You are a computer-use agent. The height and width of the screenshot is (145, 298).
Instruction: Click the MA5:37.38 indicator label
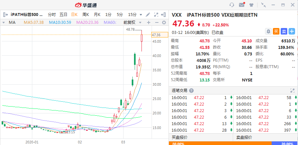click(x=34, y=22)
